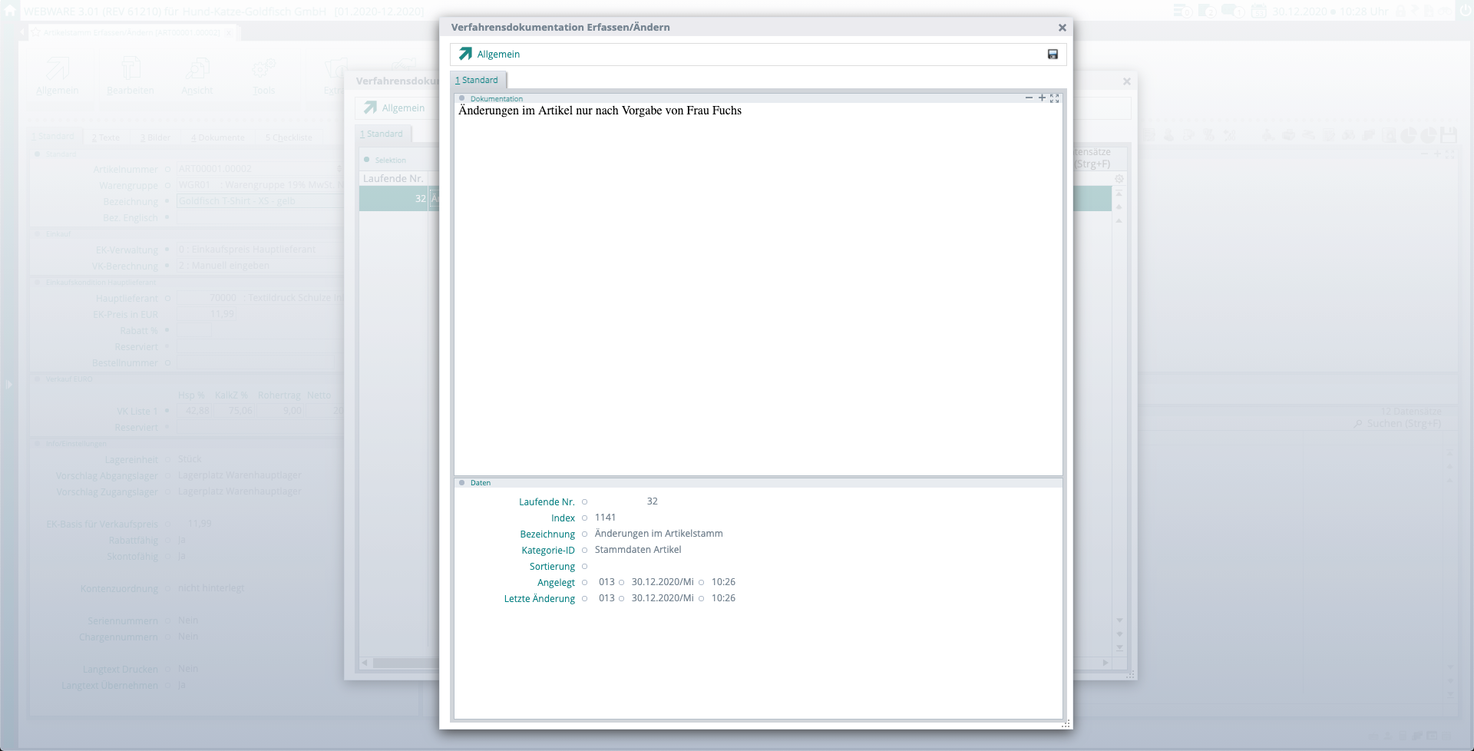Grab the resize handle of the front dialog
Viewport: 1474px width, 751px height.
point(1066,723)
